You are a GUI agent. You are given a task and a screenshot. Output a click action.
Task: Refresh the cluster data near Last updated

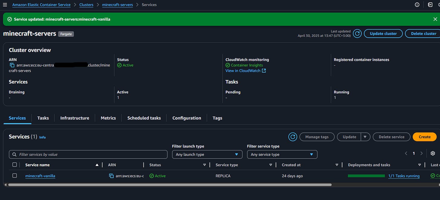pyautogui.click(x=357, y=33)
